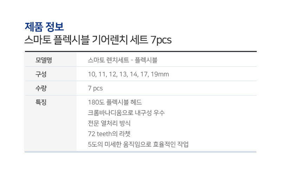Select the '특징' row label
Image resolution: width=281 pixels, height=178 pixels.
coord(41,102)
